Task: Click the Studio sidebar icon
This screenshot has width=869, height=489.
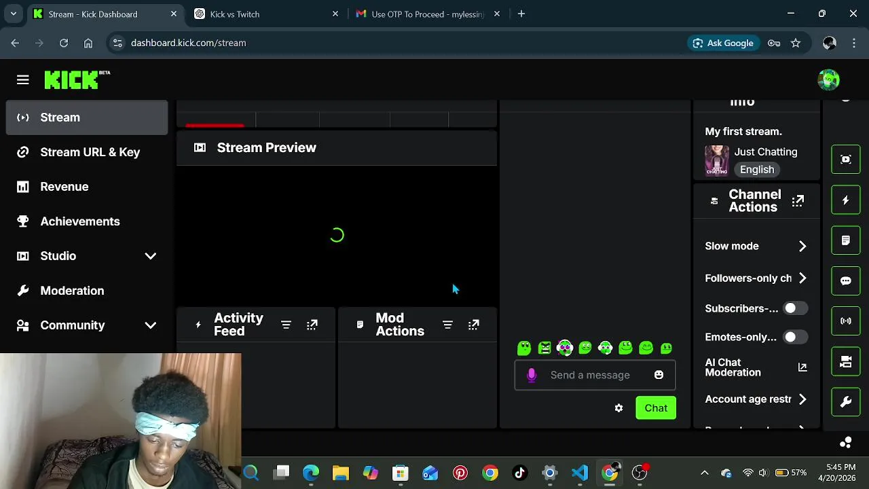Action: click(22, 256)
